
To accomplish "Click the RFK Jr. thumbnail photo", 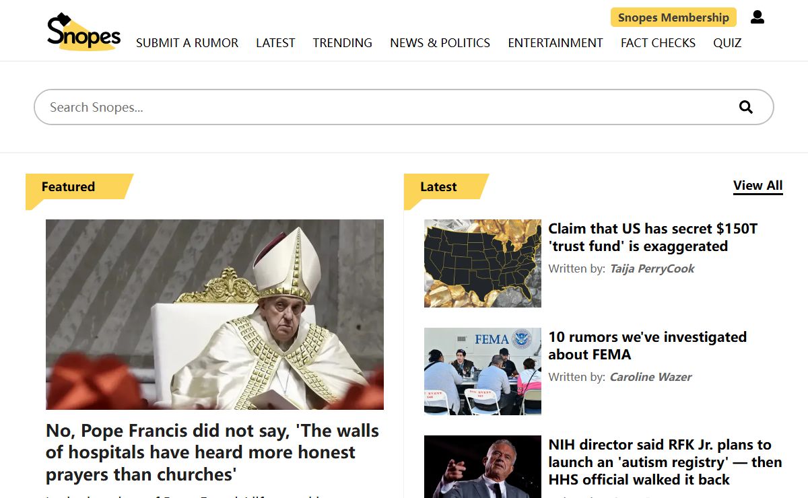I will click(483, 467).
